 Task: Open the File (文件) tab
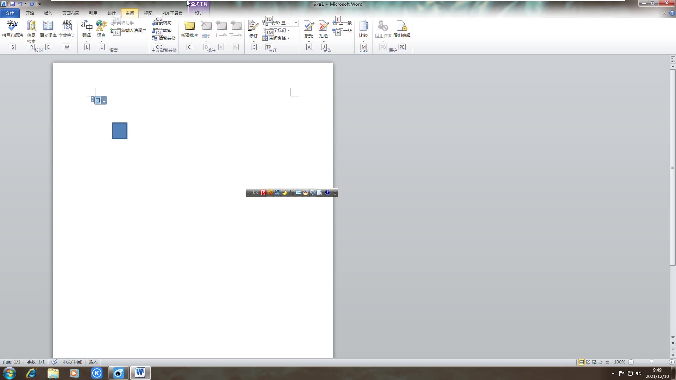10,13
